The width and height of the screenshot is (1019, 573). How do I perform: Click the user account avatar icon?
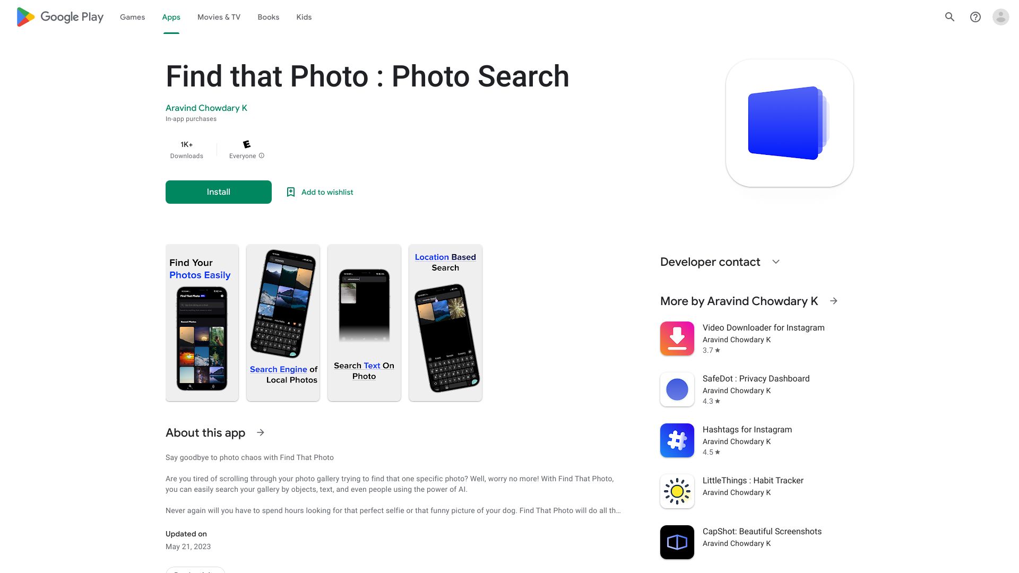[1002, 17]
